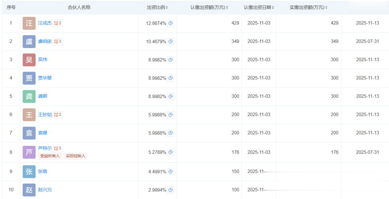389x199 pixels.
Task: Open partner link 王妙如
Action: point(45,115)
